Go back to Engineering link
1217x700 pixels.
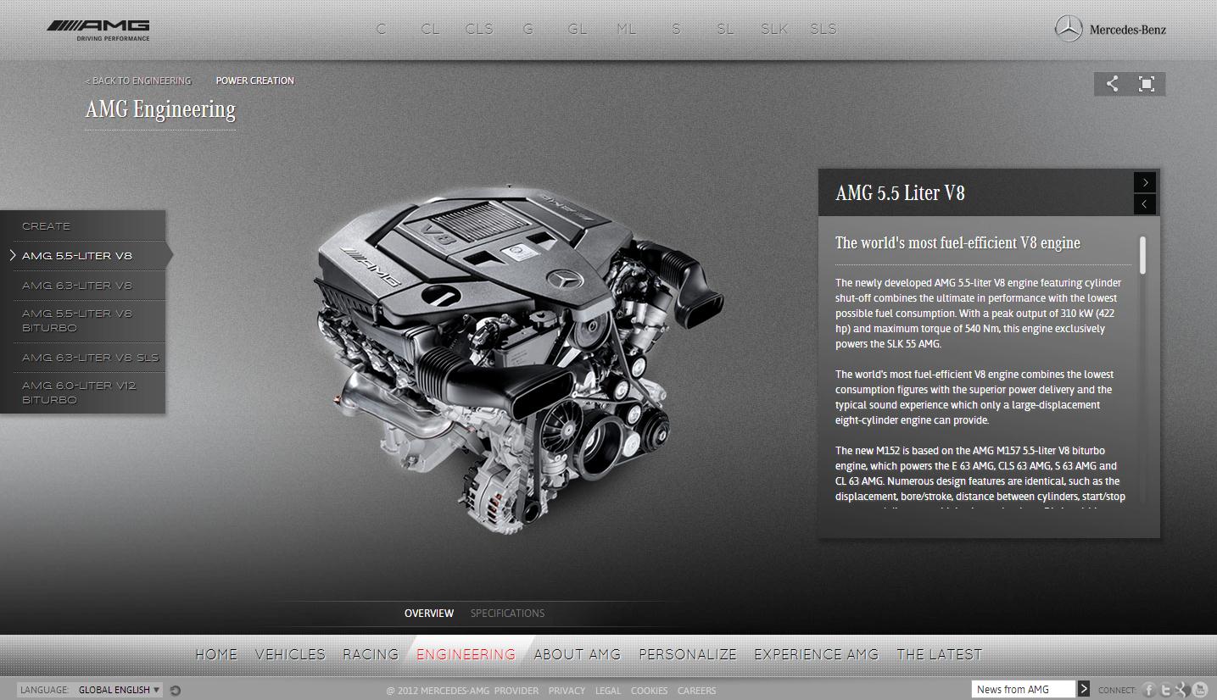pyautogui.click(x=138, y=81)
